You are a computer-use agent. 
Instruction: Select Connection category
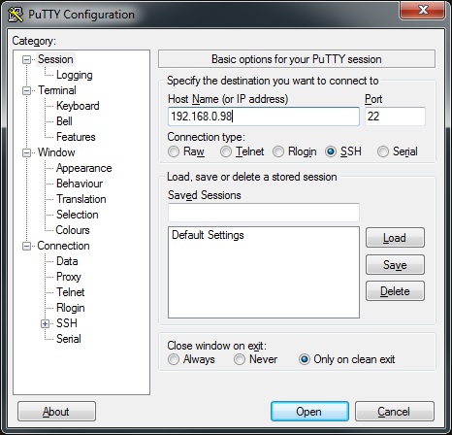(x=63, y=246)
